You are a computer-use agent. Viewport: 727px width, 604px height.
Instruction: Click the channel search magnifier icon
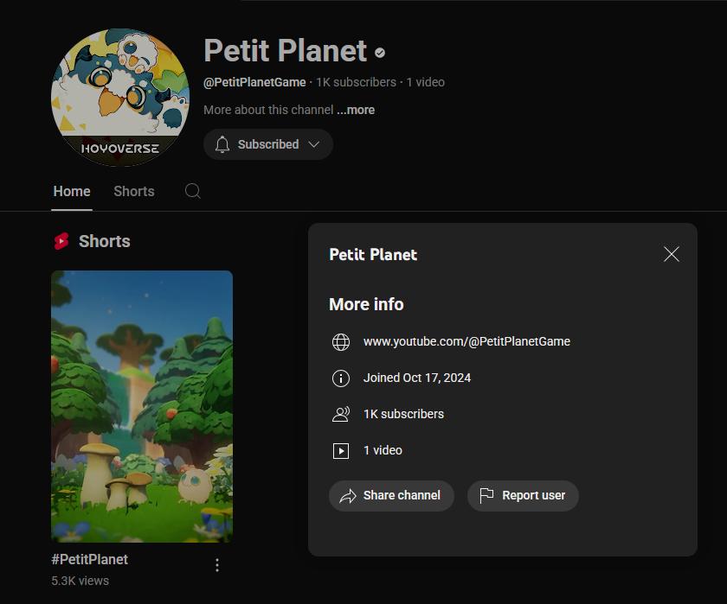pyautogui.click(x=192, y=191)
